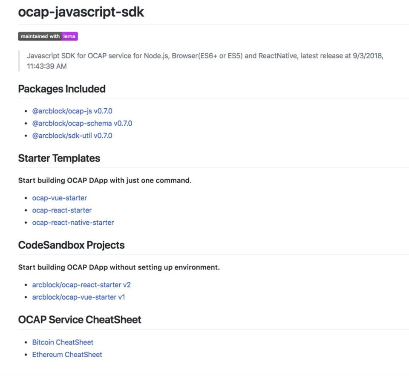Open the ocap-vue-starter template link
Image resolution: width=409 pixels, height=376 pixels.
(59, 198)
